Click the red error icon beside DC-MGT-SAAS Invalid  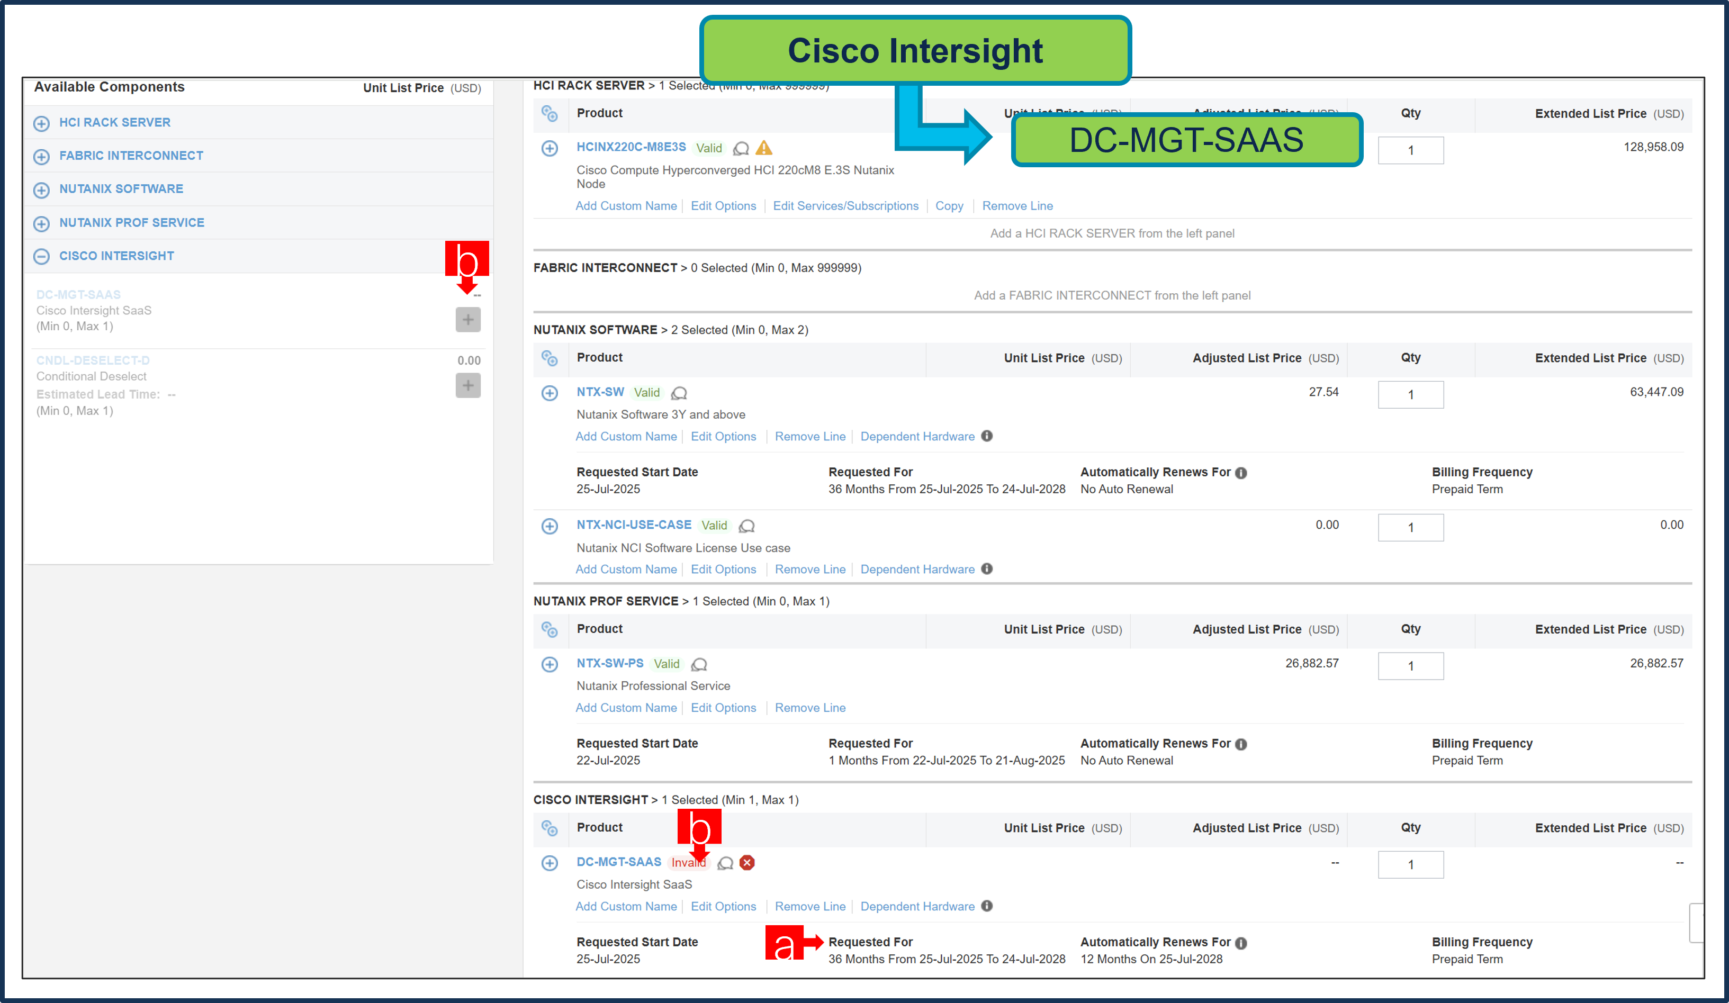click(x=747, y=862)
